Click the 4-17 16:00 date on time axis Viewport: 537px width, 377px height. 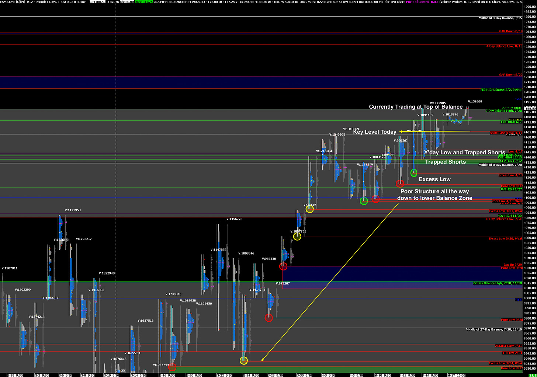(x=457, y=375)
